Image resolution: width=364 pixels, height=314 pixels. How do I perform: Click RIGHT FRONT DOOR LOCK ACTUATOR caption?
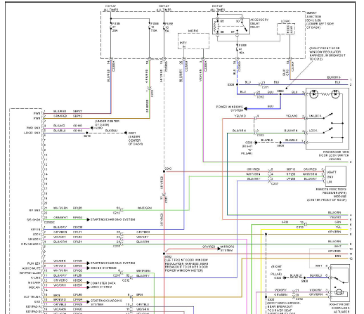pos(340,308)
